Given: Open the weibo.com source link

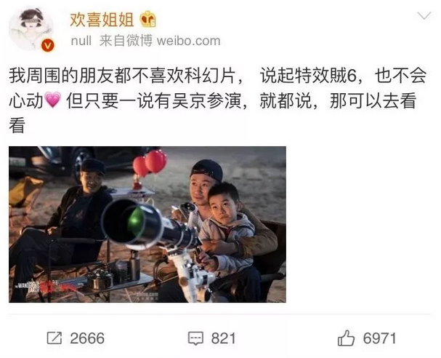Looking at the screenshot, I should 188,41.
